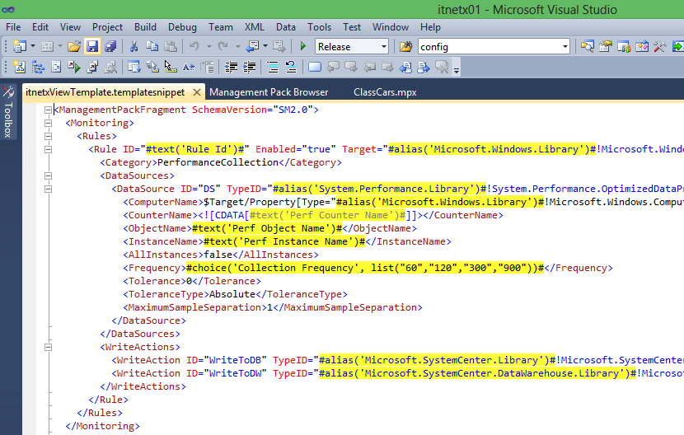Open the Build menu

pos(145,26)
